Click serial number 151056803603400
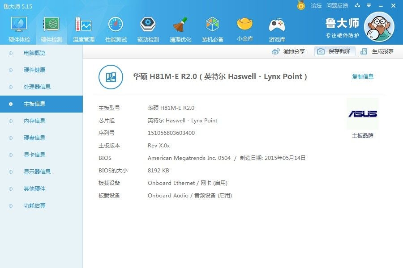The height and width of the screenshot is (268, 403). [171, 133]
